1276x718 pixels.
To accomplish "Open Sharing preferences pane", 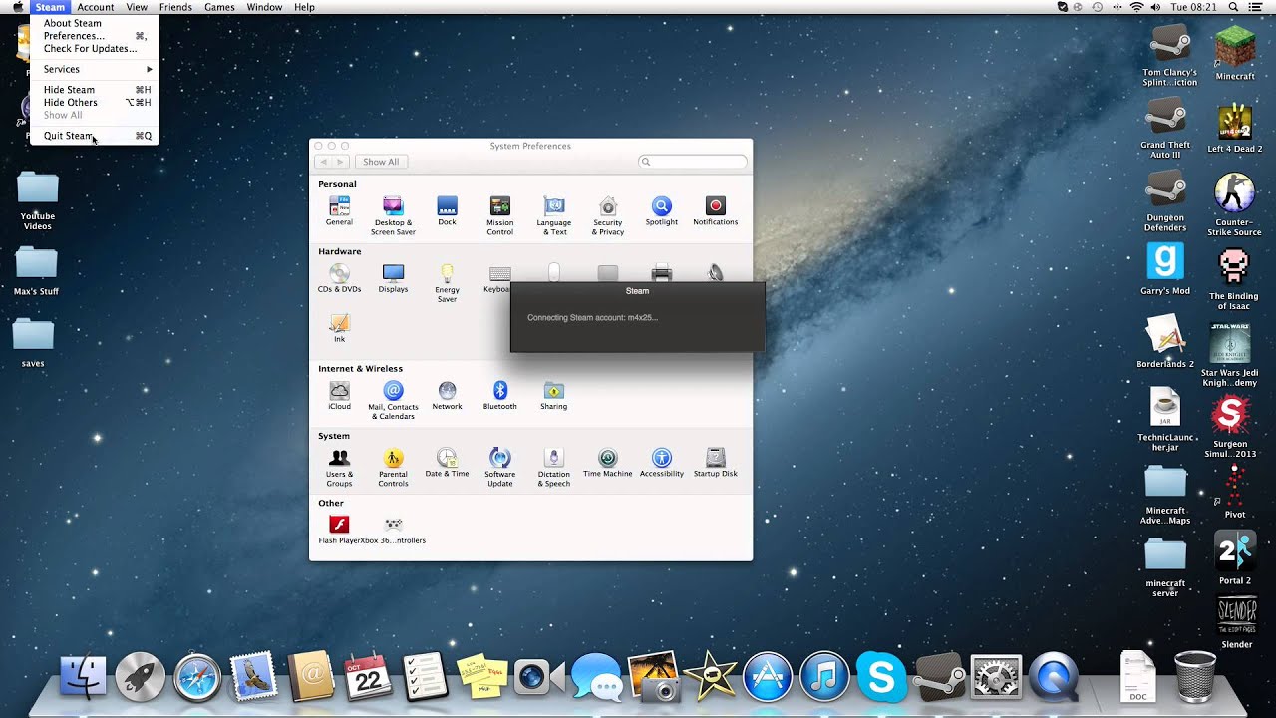I will pyautogui.click(x=554, y=395).
